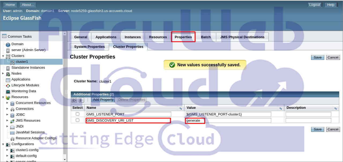Image resolution: width=343 pixels, height=162 pixels.
Task: Sort by Description column icon
Action: tap(335, 108)
